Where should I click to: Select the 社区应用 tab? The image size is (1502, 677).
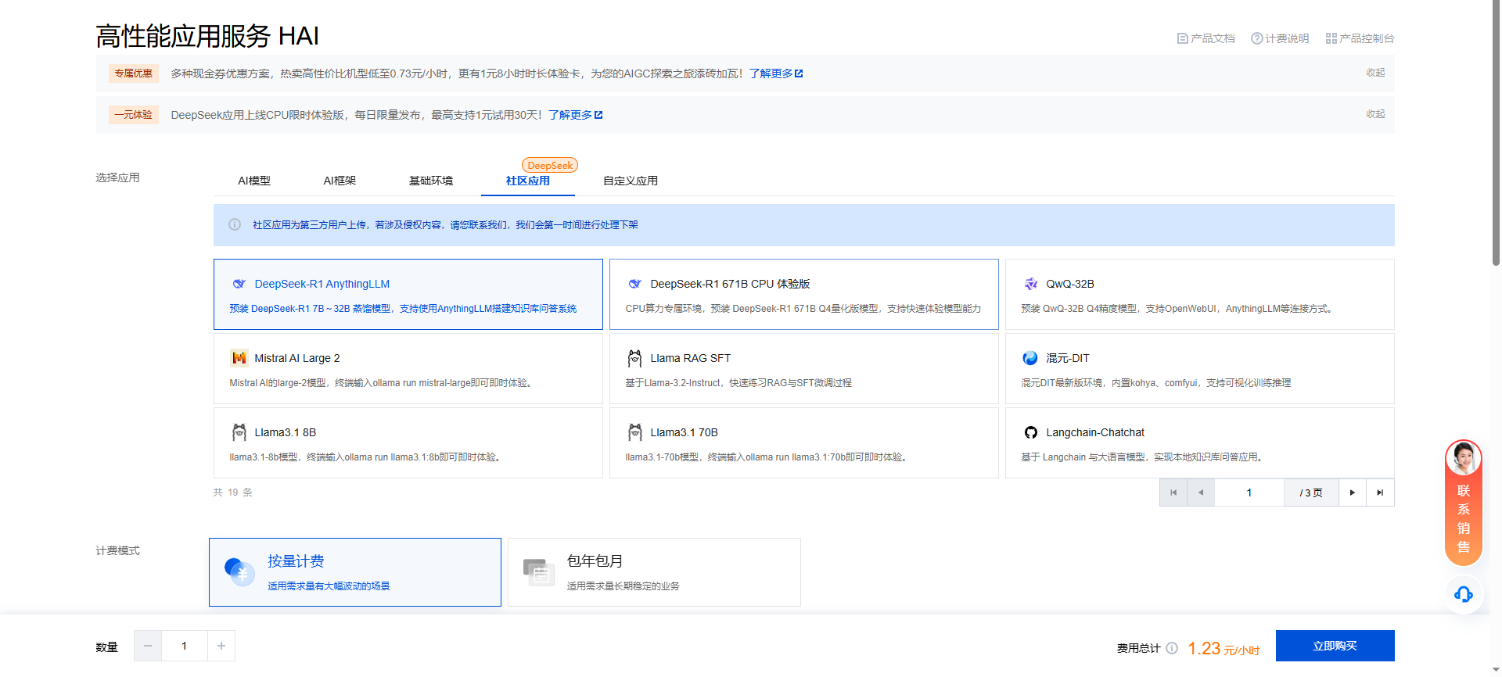pyautogui.click(x=528, y=181)
